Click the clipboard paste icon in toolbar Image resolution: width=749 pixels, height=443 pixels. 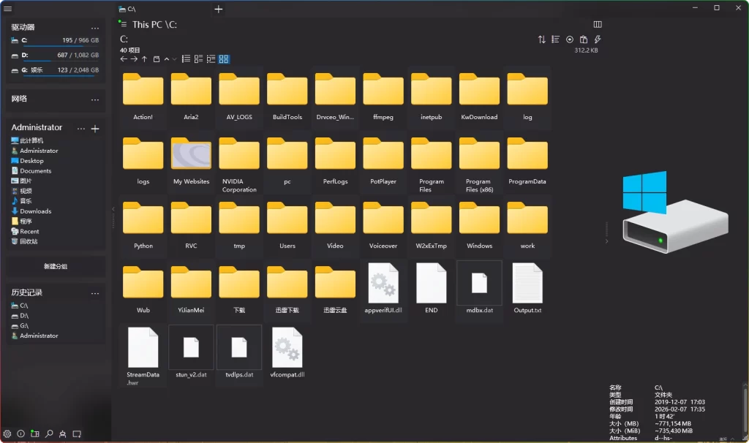tap(583, 39)
